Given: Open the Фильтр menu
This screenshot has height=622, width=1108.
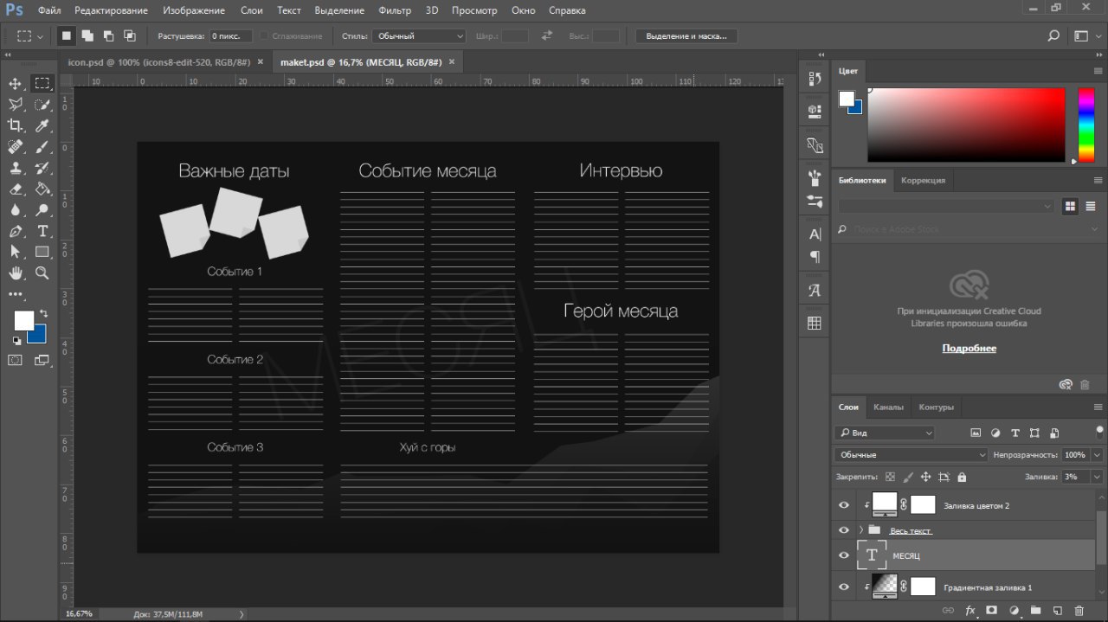Looking at the screenshot, I should coord(395,10).
